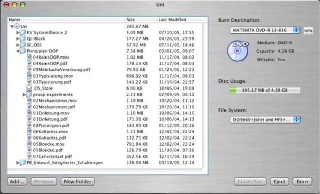This screenshot has height=194, width=320.
Task: Expand the PR_Entwurf_Integrierter_Schaltungen triangle
Action: (18, 163)
